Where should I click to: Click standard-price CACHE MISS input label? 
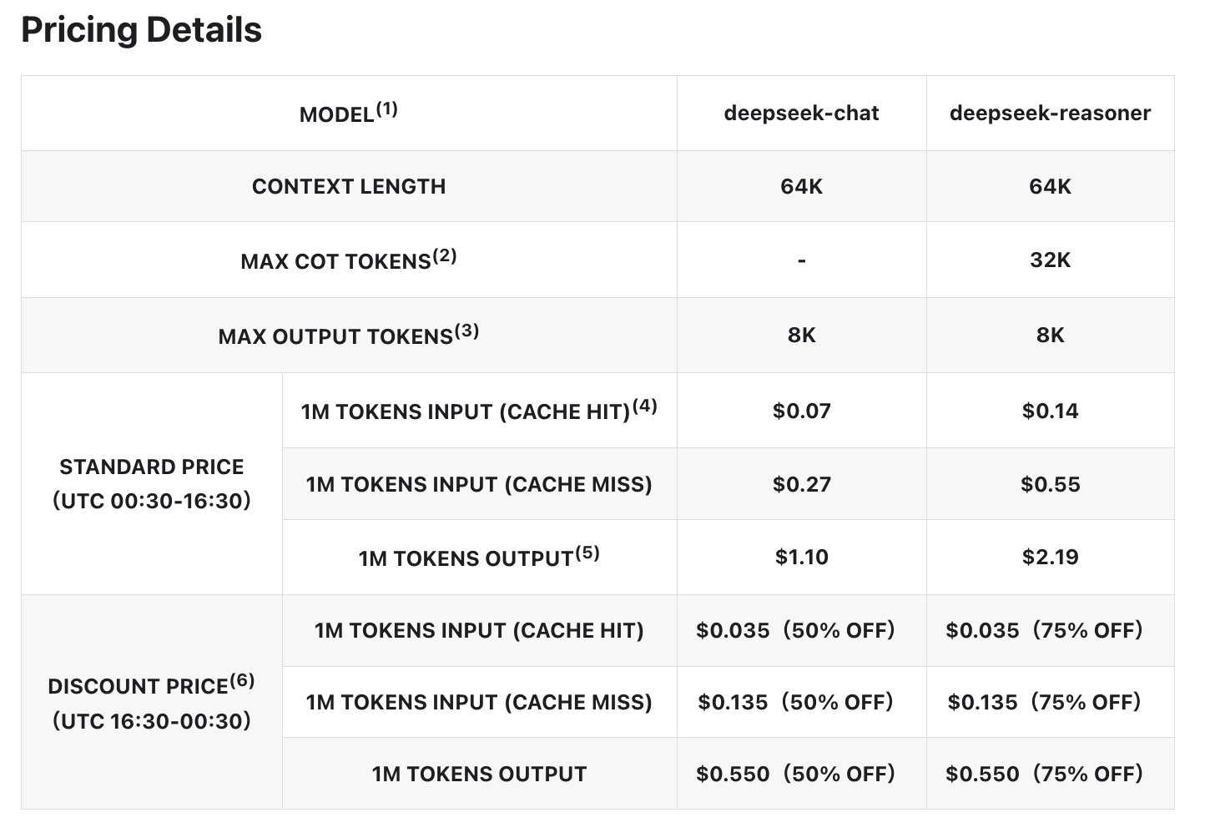click(479, 484)
